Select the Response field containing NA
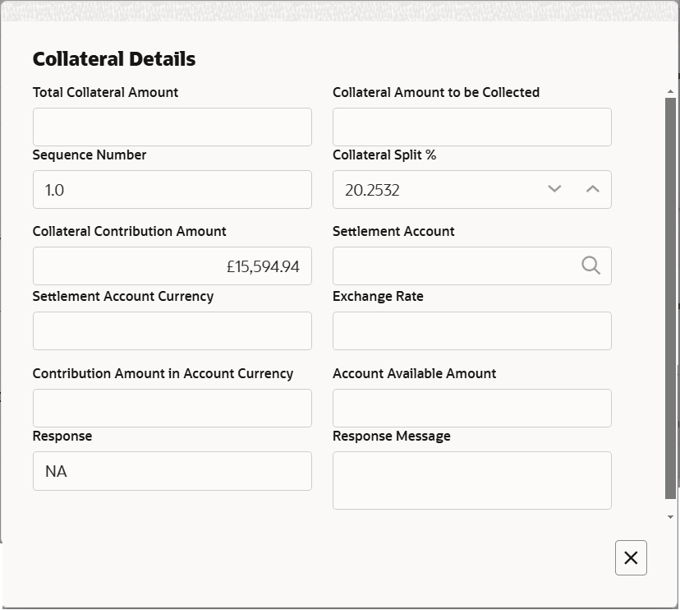 [x=172, y=470]
